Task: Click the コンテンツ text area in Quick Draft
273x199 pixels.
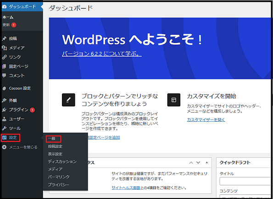Action: point(245,197)
